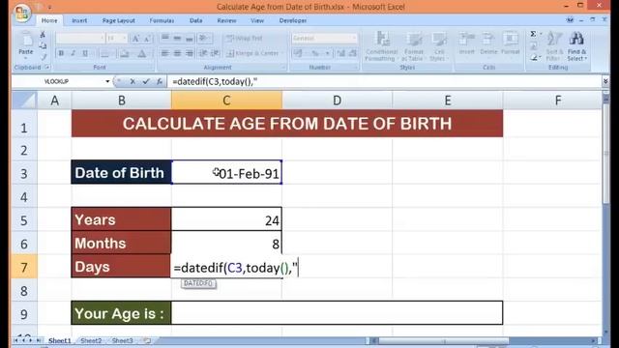The image size is (619, 348).
Task: Click the Bottom Align icon
Action: [190, 38]
